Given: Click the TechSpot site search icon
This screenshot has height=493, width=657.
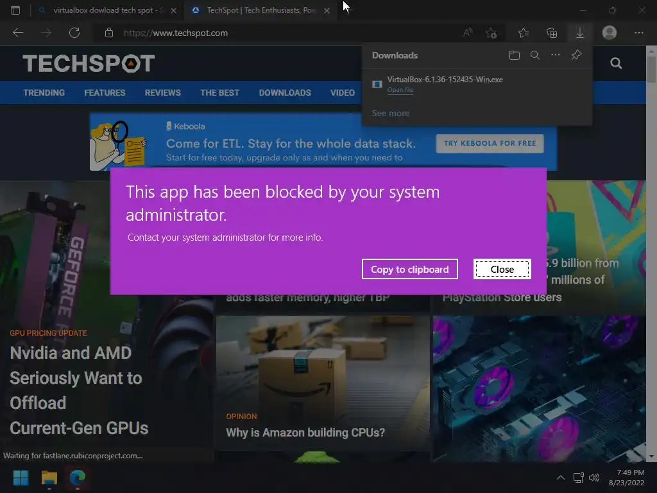Looking at the screenshot, I should coord(616,64).
